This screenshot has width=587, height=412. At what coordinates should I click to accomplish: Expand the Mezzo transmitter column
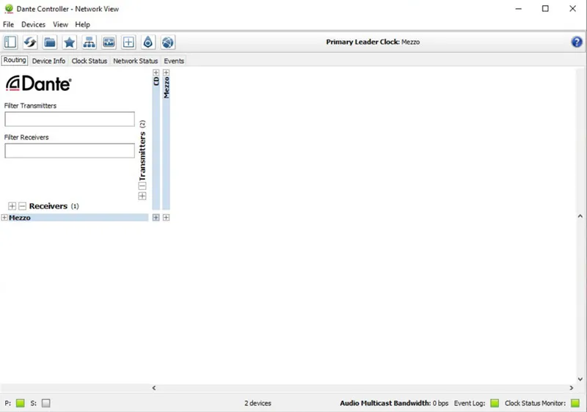pyautogui.click(x=167, y=73)
